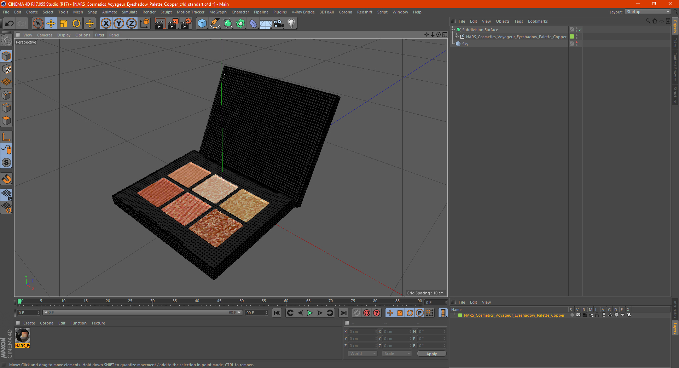This screenshot has width=679, height=368.
Task: Click the preview range slider bar
Action: (x=143, y=313)
